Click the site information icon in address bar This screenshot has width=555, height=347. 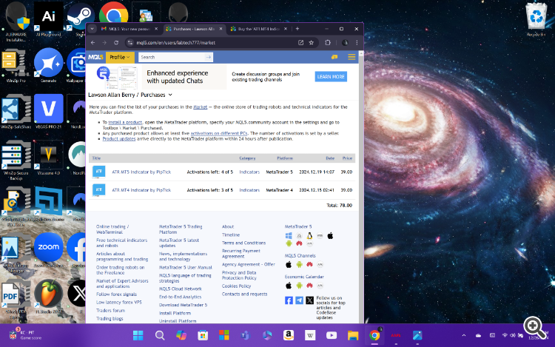pyautogui.click(x=130, y=42)
